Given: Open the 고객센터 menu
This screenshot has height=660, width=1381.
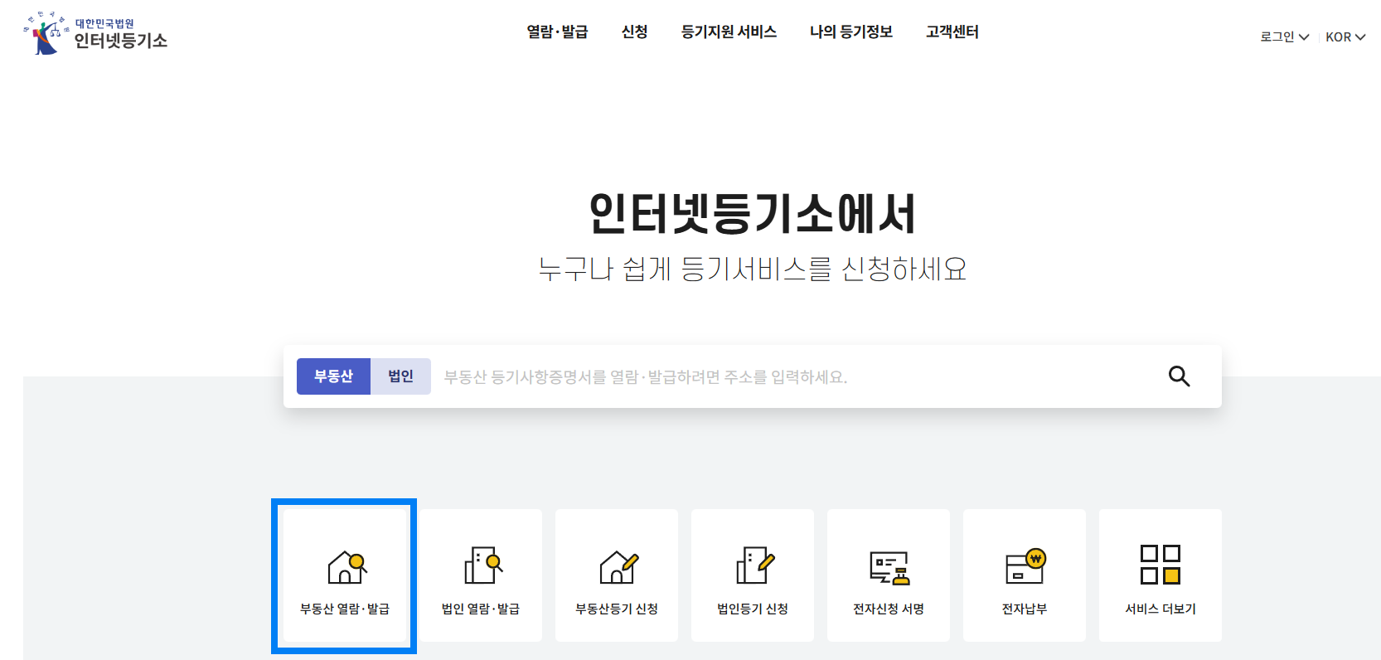Looking at the screenshot, I should pos(952,32).
